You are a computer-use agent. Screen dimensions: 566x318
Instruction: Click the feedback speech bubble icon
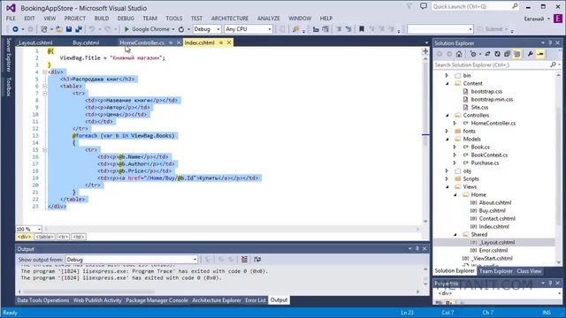click(424, 6)
